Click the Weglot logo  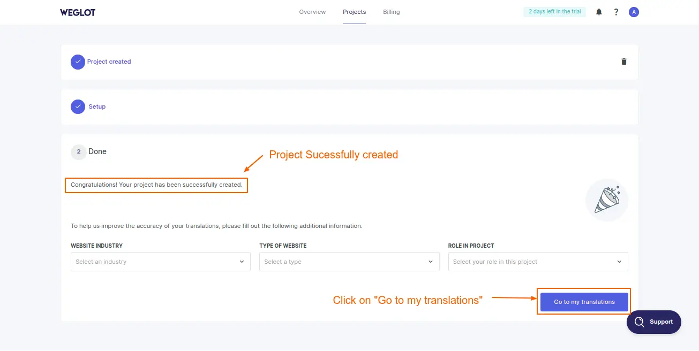[x=78, y=11]
